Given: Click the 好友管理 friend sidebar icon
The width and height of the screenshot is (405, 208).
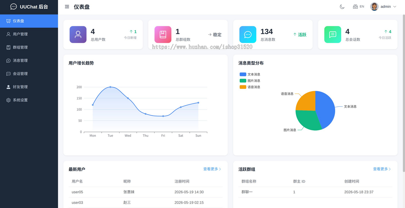Looking at the screenshot, I should [x=8, y=87].
